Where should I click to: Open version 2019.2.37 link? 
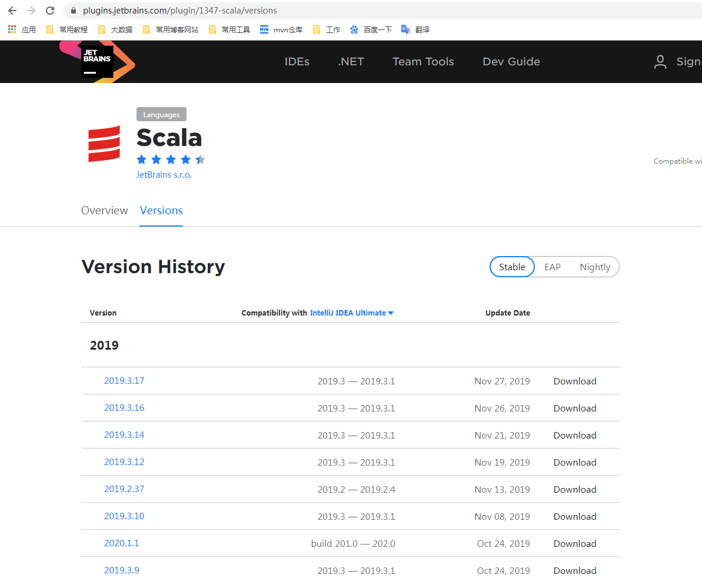124,489
